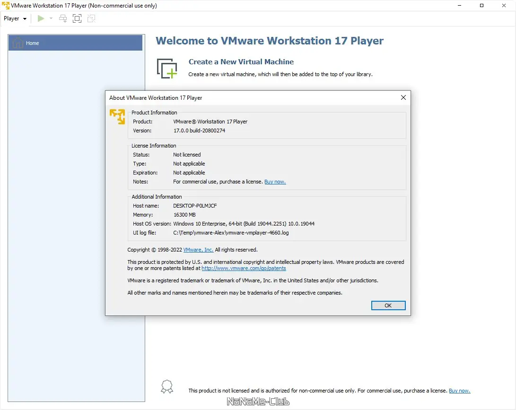The image size is (516, 410).
Task: Open the VMware, Inc. copyright link
Action: click(x=199, y=250)
